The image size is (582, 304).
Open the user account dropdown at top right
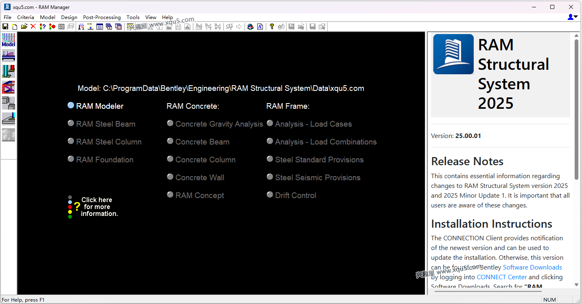[573, 17]
